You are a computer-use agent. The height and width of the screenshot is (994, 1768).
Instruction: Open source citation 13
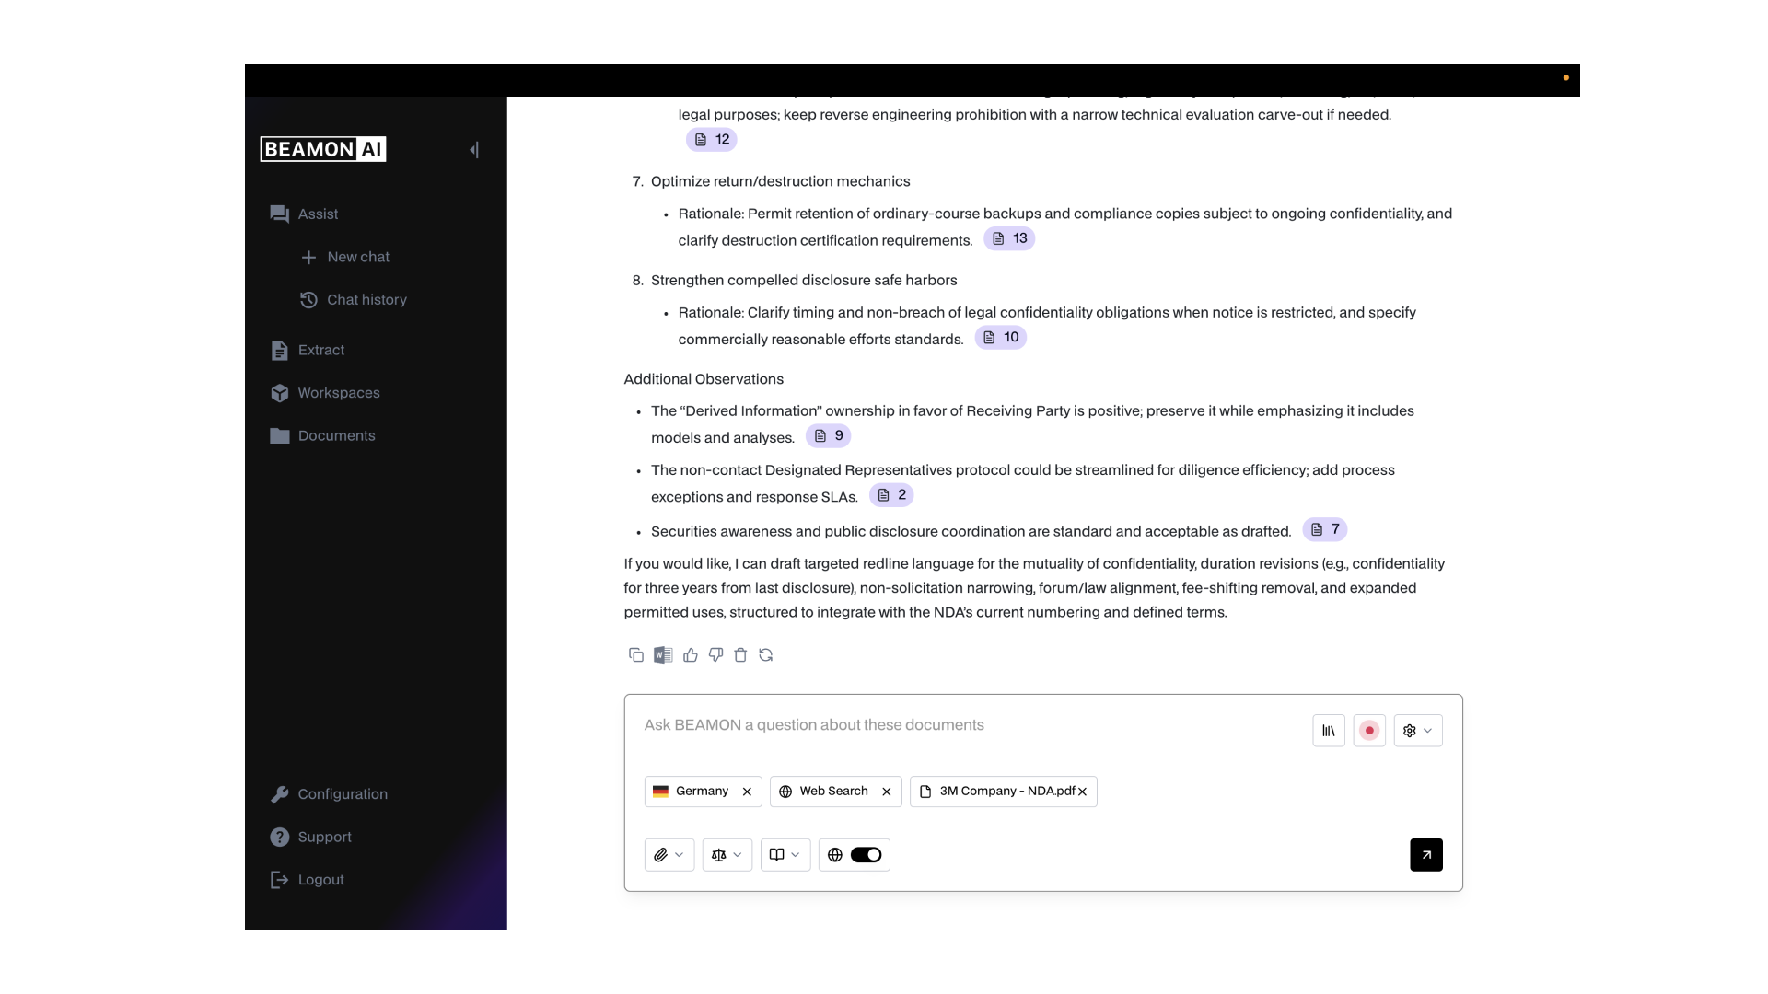pyautogui.click(x=1009, y=238)
